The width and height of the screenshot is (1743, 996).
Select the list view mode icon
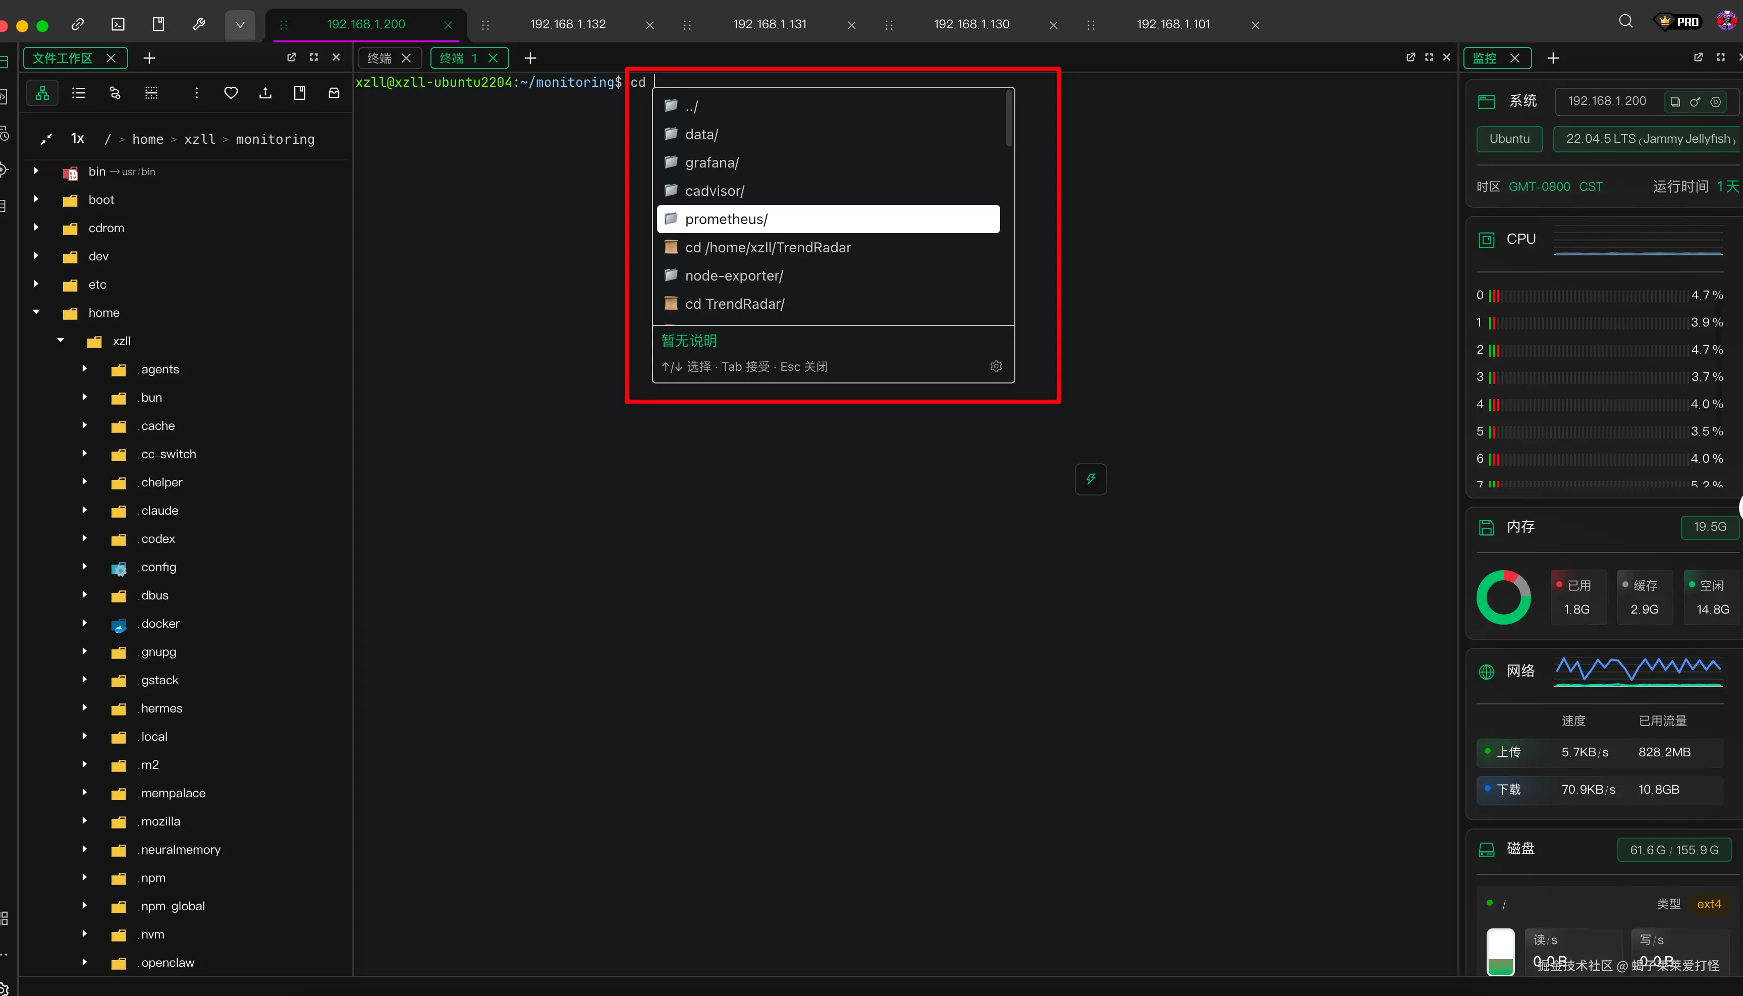coord(79,93)
